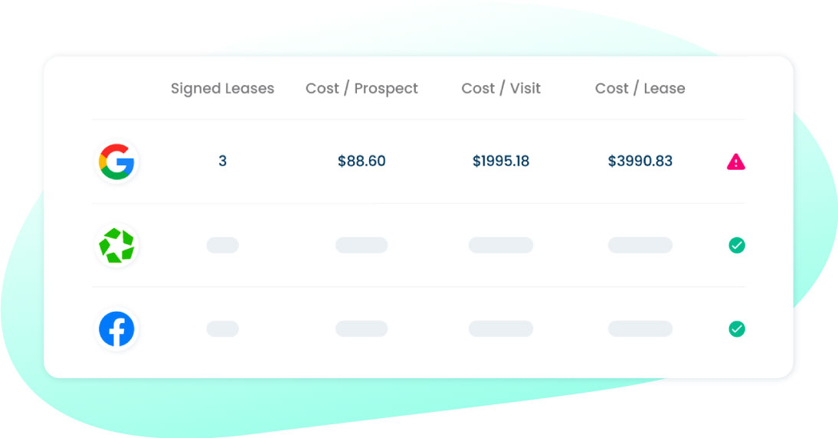Click the green checkmark in Facebook row
The image size is (838, 438).
737,329
